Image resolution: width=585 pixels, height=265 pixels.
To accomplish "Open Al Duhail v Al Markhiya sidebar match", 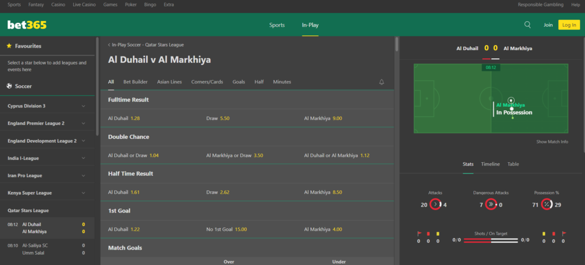I will pos(47,228).
